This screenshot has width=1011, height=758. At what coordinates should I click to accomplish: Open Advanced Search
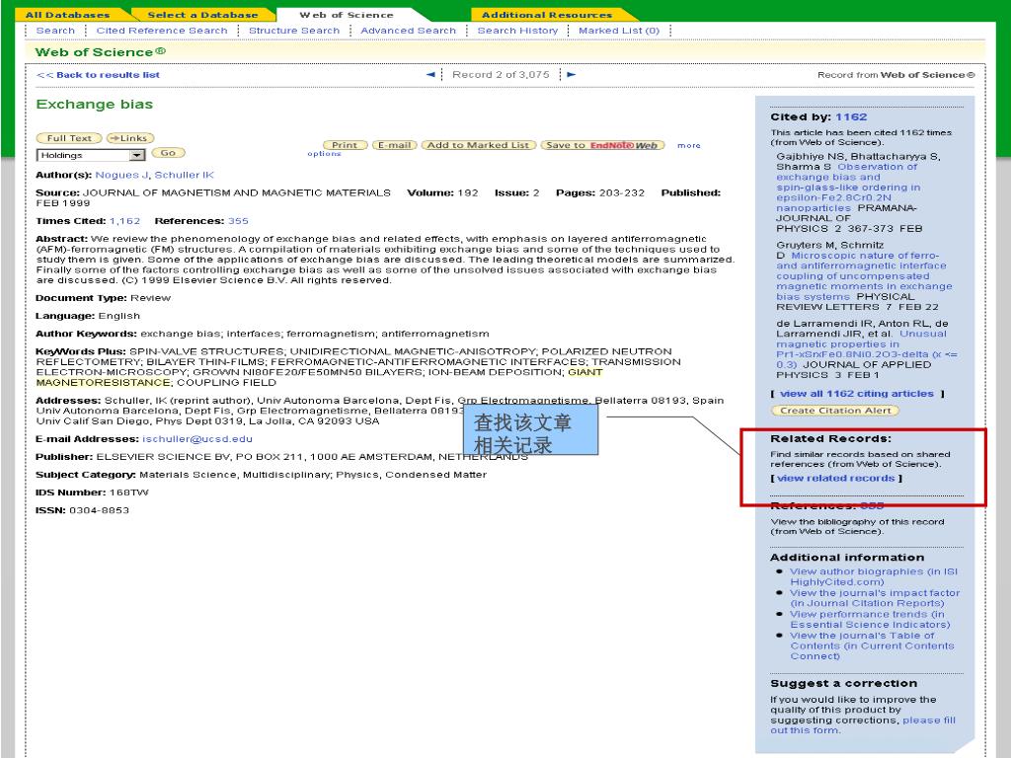408,31
